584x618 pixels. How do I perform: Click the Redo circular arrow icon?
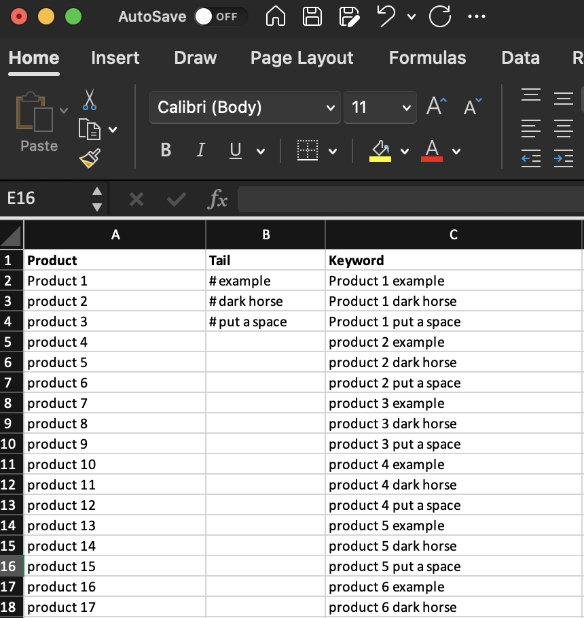coord(439,16)
